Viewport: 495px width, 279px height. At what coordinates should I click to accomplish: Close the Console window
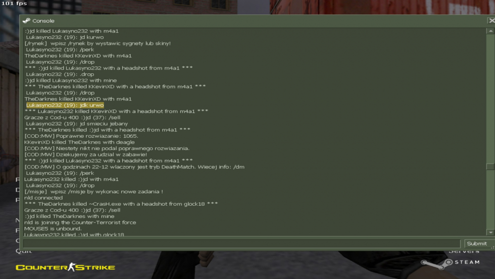pyautogui.click(x=492, y=20)
